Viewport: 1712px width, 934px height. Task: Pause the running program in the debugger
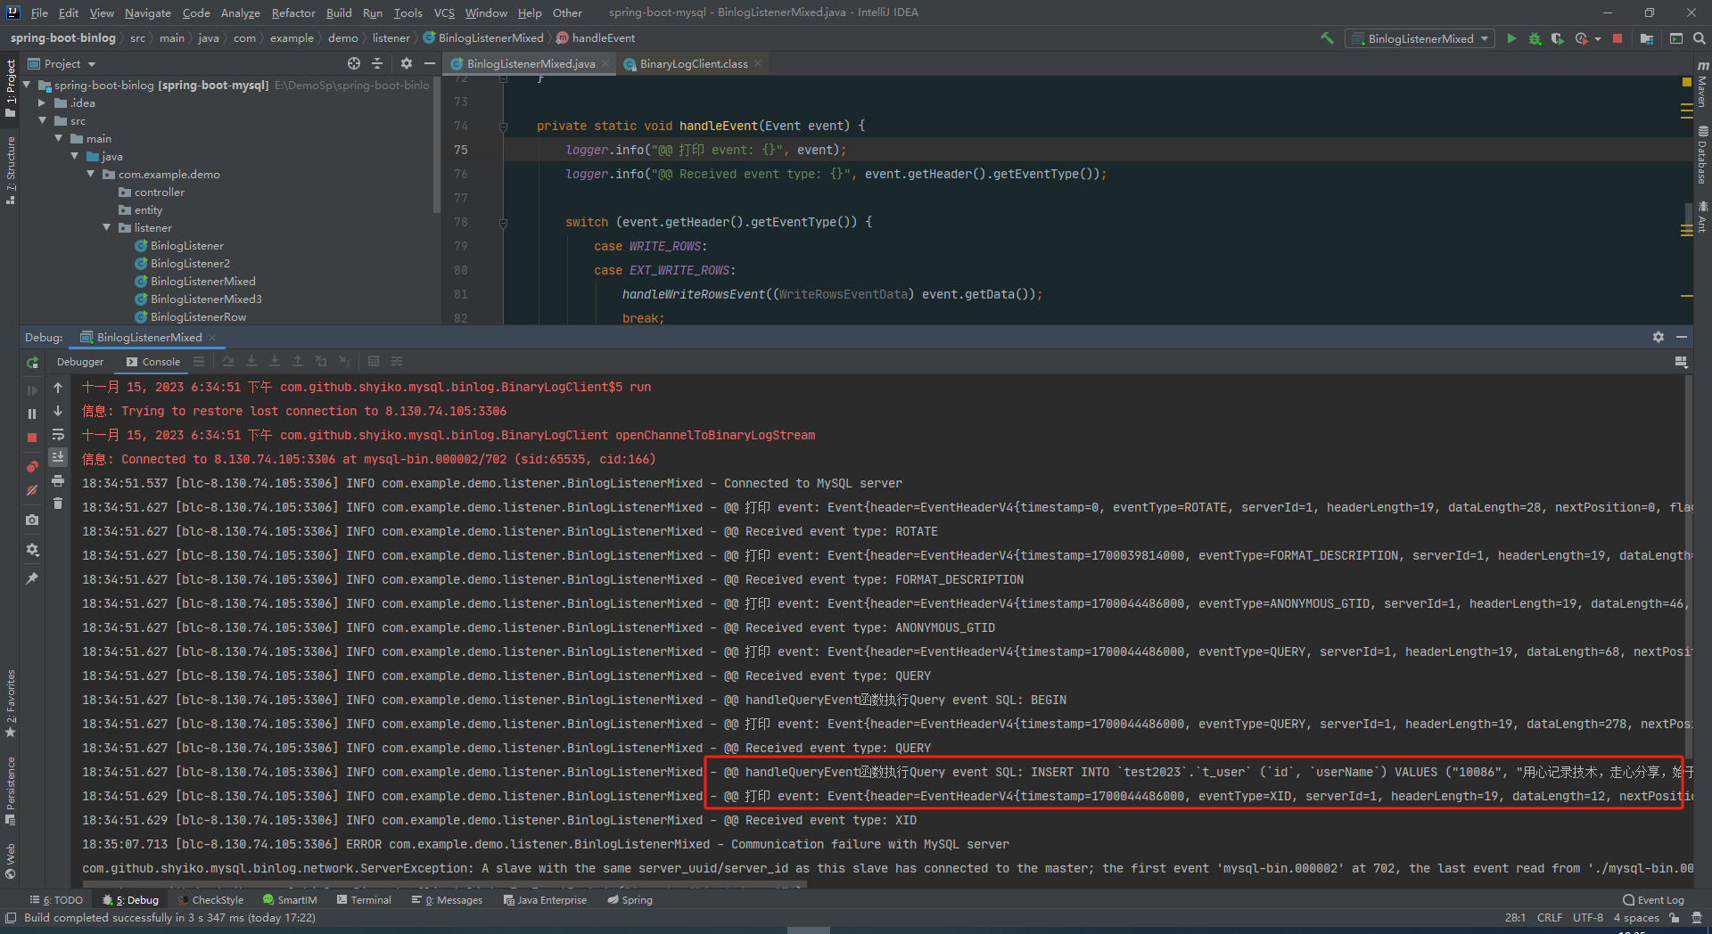[x=32, y=414]
